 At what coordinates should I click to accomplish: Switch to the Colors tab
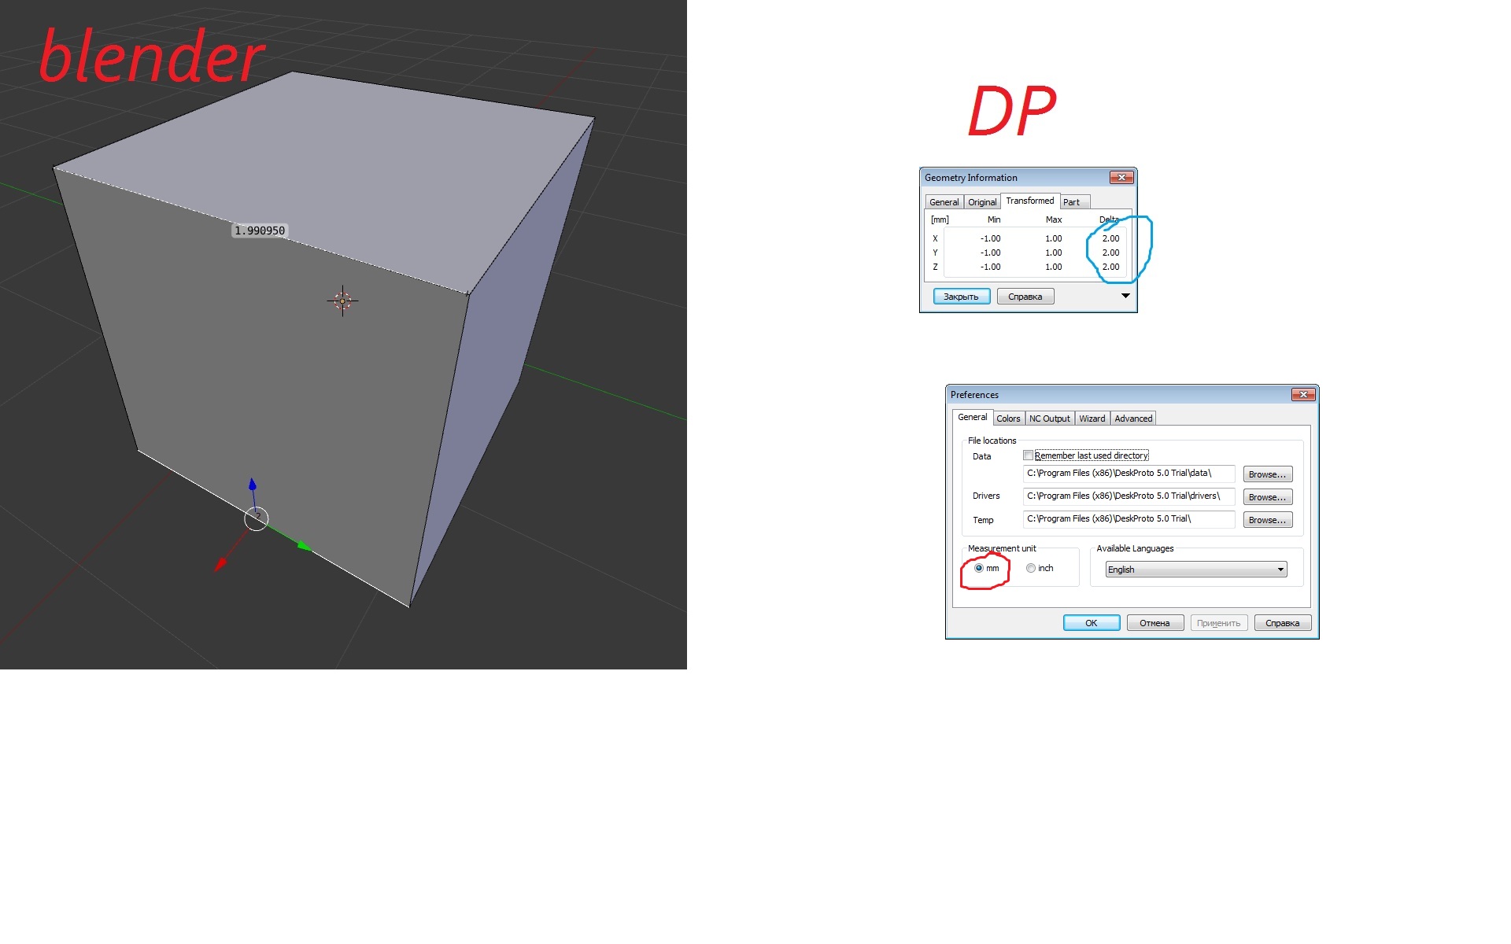click(x=1007, y=419)
